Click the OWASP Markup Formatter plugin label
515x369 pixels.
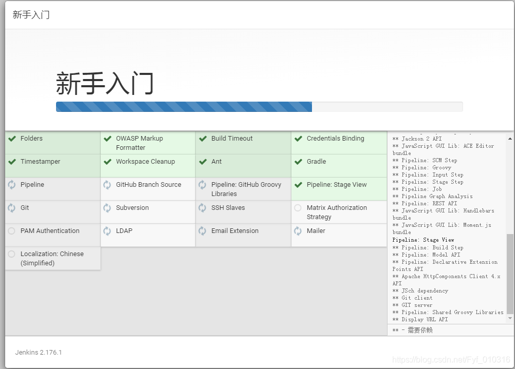[x=139, y=143]
